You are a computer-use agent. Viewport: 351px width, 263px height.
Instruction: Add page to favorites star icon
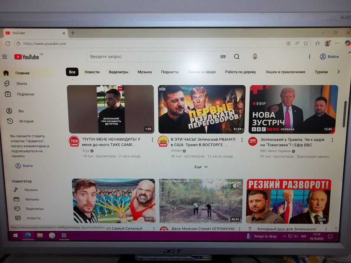[x=306, y=43]
